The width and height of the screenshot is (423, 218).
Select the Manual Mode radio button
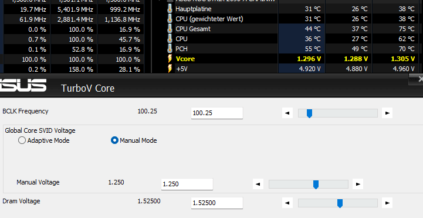(x=114, y=140)
